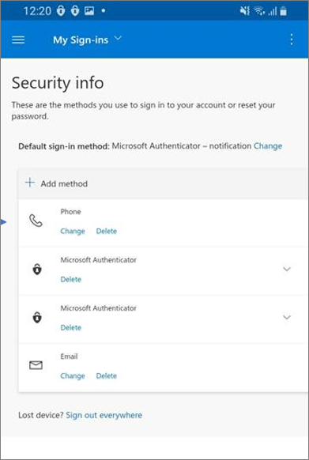The height and width of the screenshot is (460, 309).
Task: Tap the first Microsoft Authenticator lock icon
Action: [x=37, y=270]
